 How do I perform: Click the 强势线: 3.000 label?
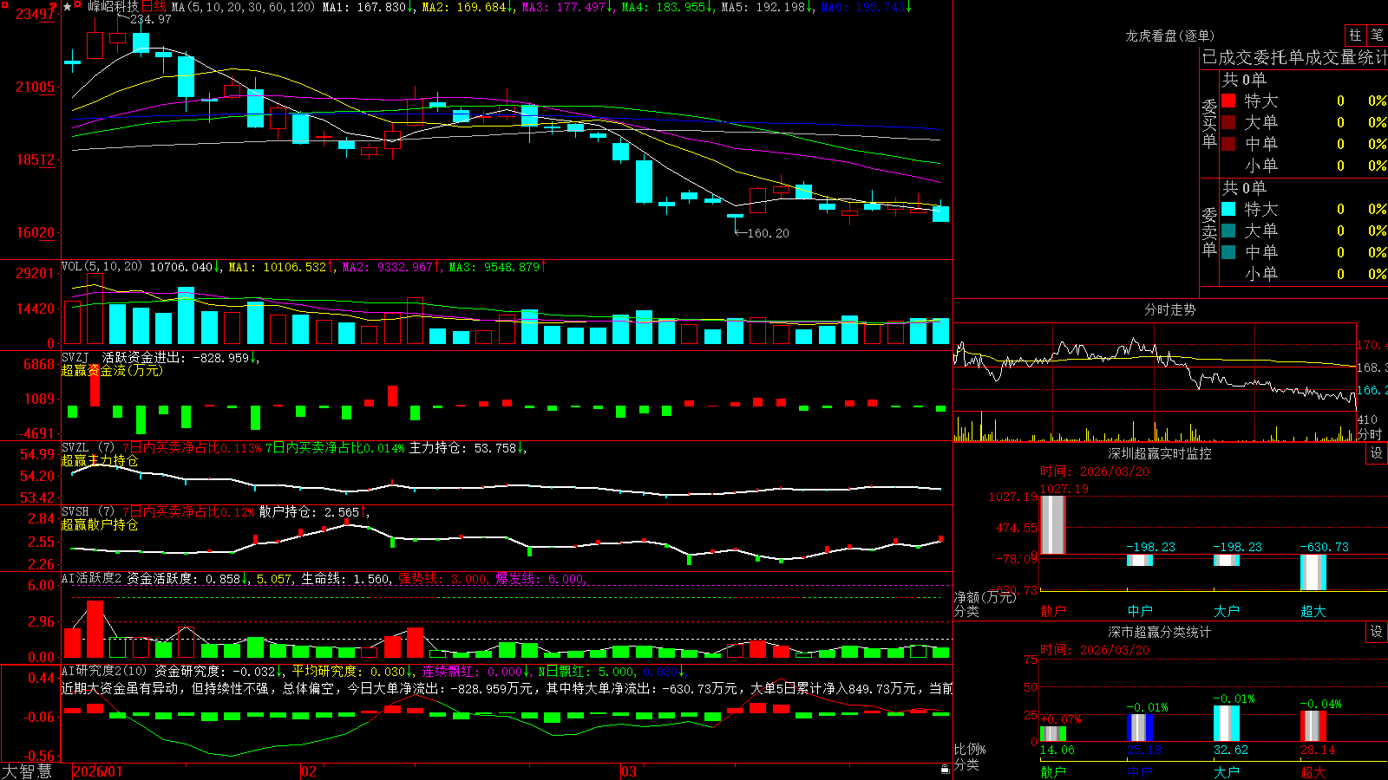tap(442, 578)
